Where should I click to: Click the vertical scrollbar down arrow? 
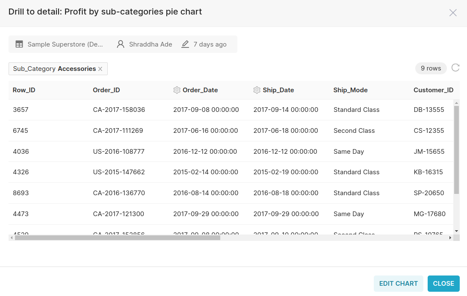[x=457, y=231]
